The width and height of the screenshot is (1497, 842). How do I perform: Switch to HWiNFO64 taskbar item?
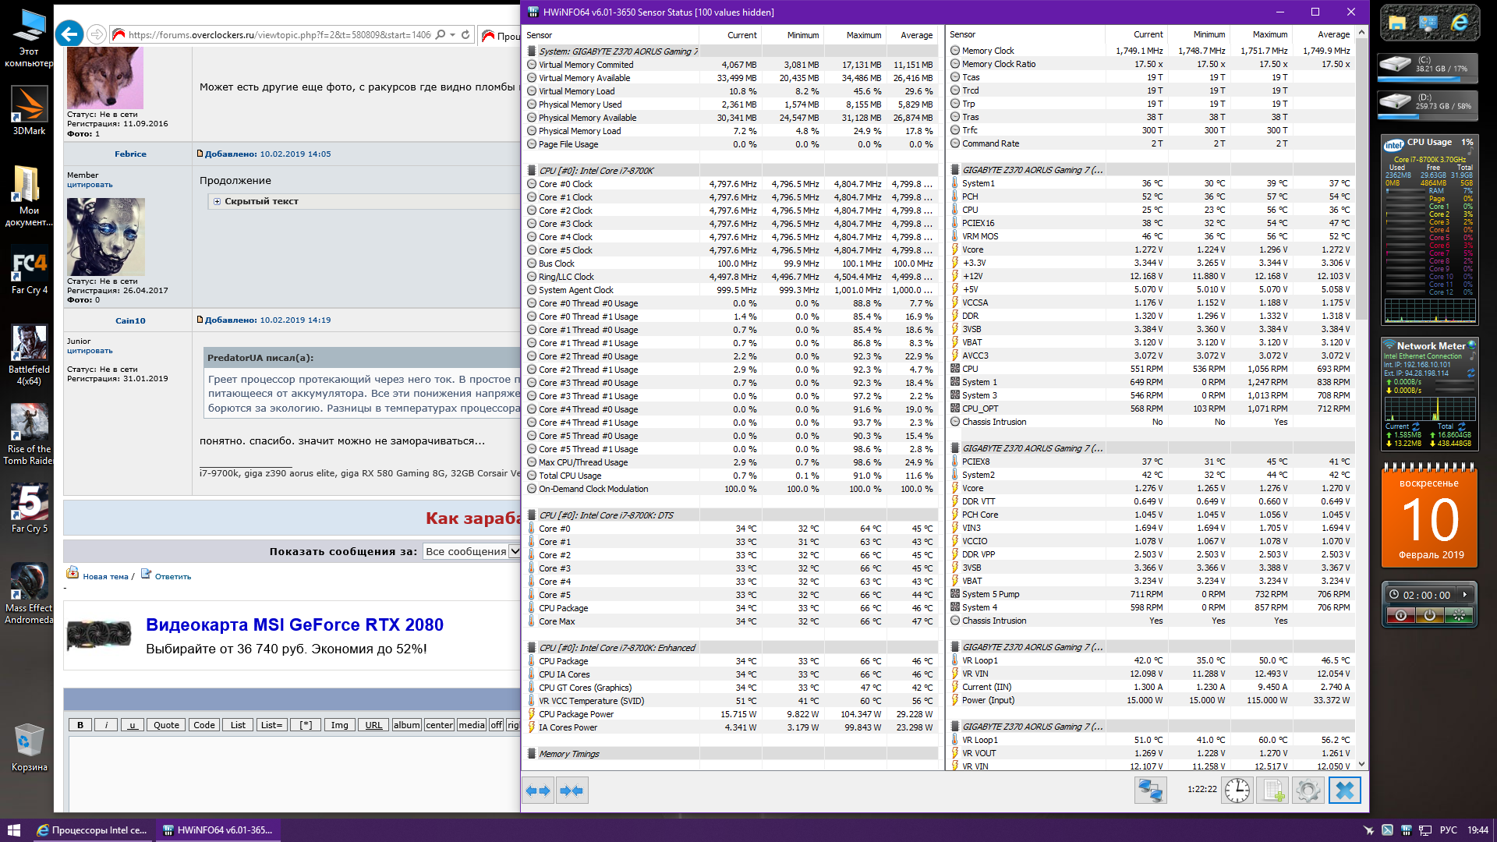218,830
